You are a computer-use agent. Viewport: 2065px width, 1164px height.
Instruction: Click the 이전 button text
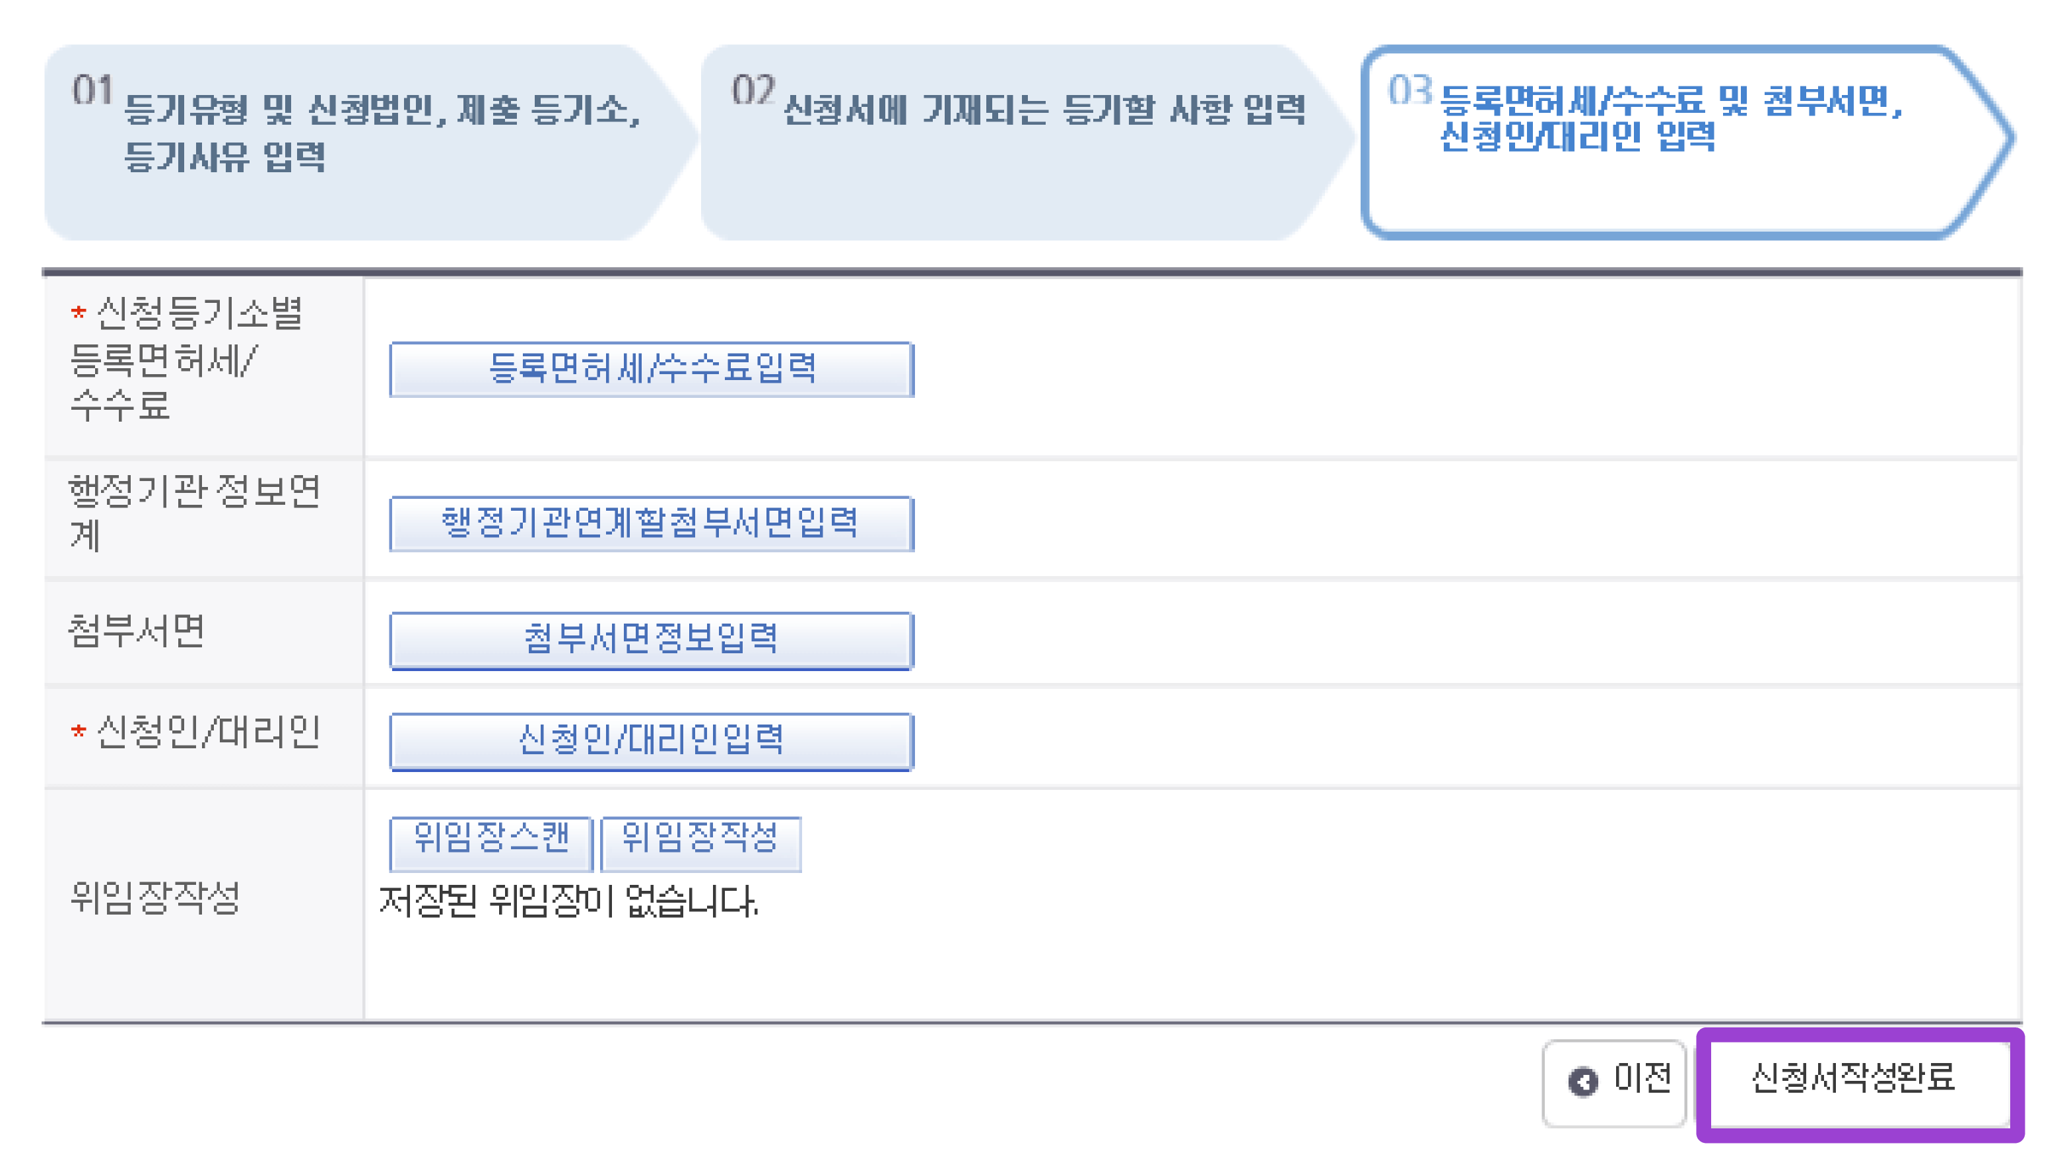coord(1642,1078)
